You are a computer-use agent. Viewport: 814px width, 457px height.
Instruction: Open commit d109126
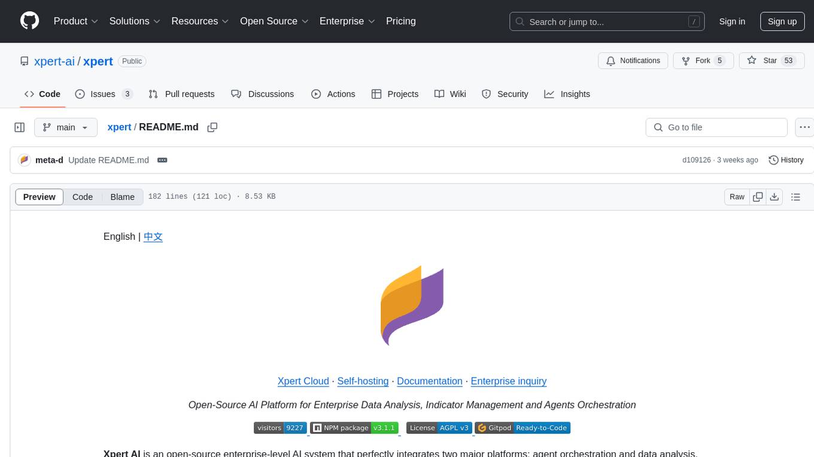pyautogui.click(x=696, y=160)
